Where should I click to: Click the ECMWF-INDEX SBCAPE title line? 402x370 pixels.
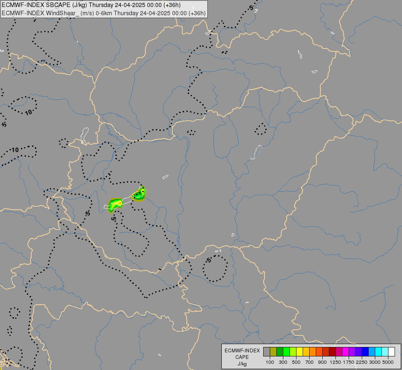pyautogui.click(x=91, y=5)
